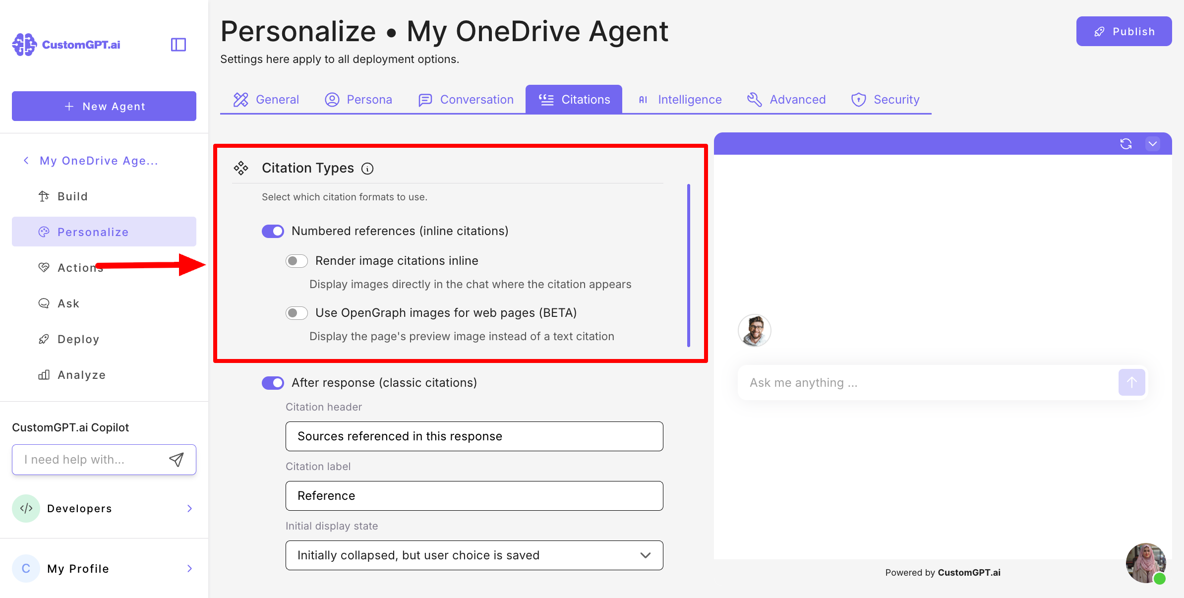Open live support chat avatar
The width and height of the screenshot is (1184, 598).
coord(1145,563)
